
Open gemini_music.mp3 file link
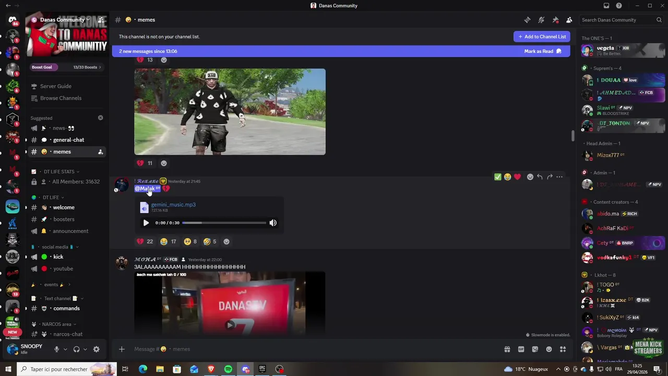[173, 205]
